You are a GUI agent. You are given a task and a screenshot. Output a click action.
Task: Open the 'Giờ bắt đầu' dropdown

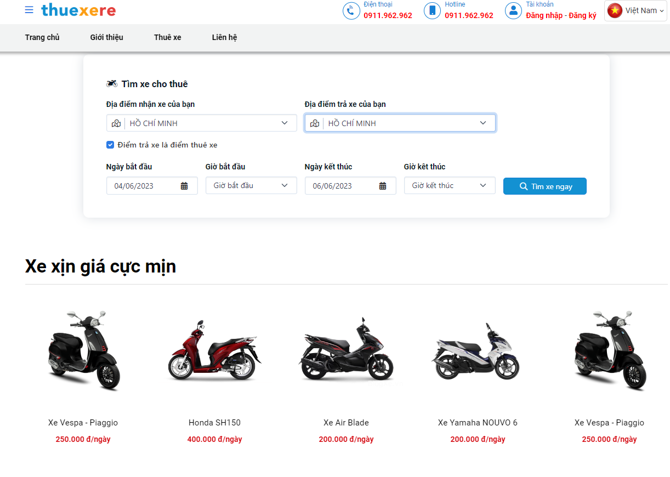click(x=251, y=185)
